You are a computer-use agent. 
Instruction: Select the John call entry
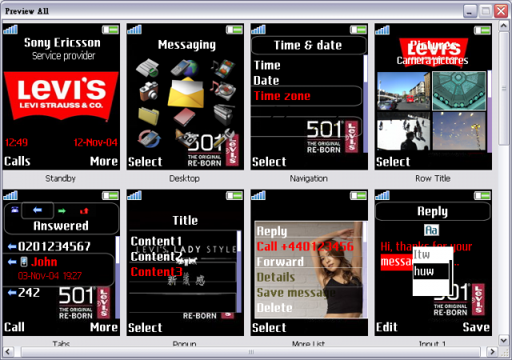pyautogui.click(x=58, y=268)
